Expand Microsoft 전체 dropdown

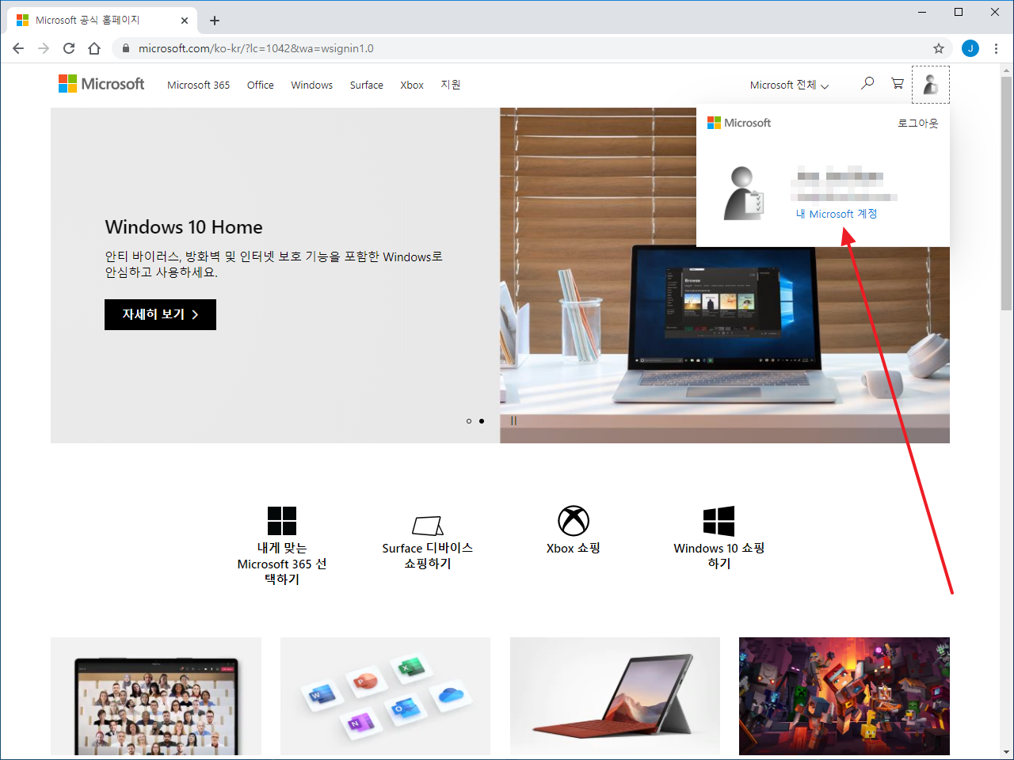click(789, 85)
